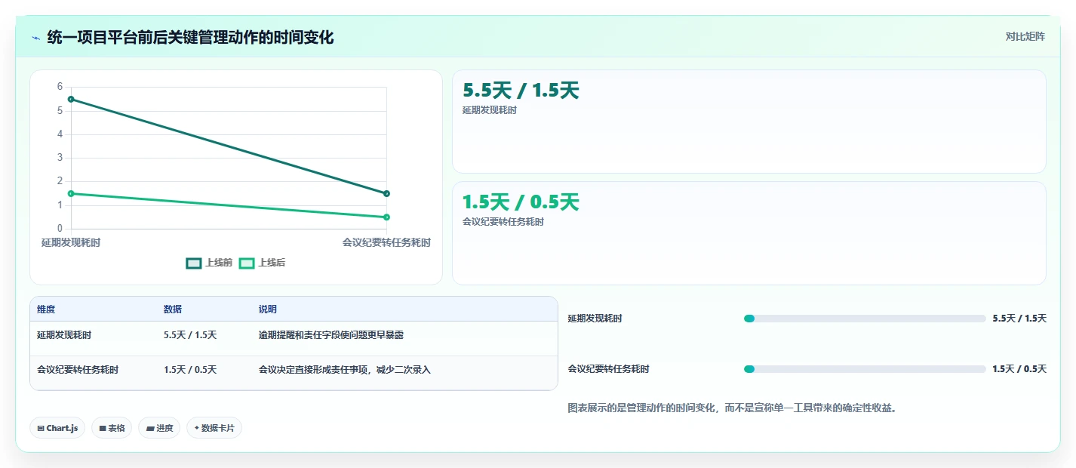This screenshot has width=1076, height=468.
Task: Click the footnote text about 管理动作的时间变化
Action: pyautogui.click(x=732, y=408)
